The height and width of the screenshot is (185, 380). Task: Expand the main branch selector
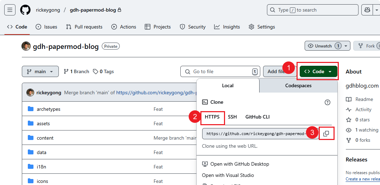(40, 71)
